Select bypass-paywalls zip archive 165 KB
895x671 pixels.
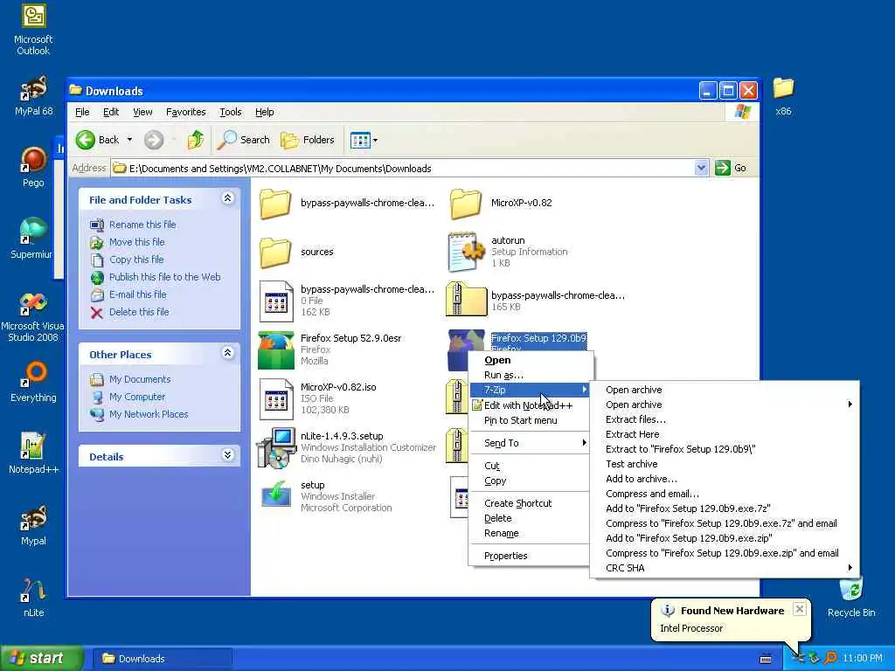[x=536, y=301]
